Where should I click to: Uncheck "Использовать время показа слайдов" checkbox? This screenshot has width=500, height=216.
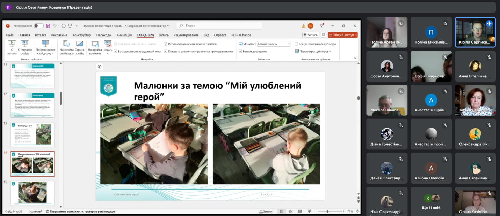pyautogui.click(x=166, y=44)
